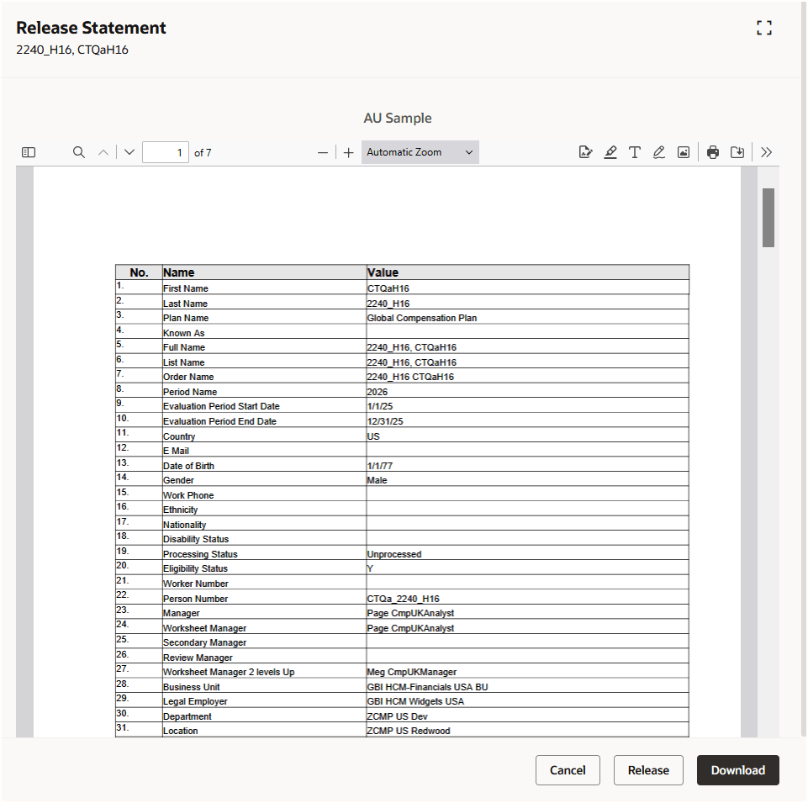Download the release statement
Viewport: 808px width, 803px height.
(737, 770)
